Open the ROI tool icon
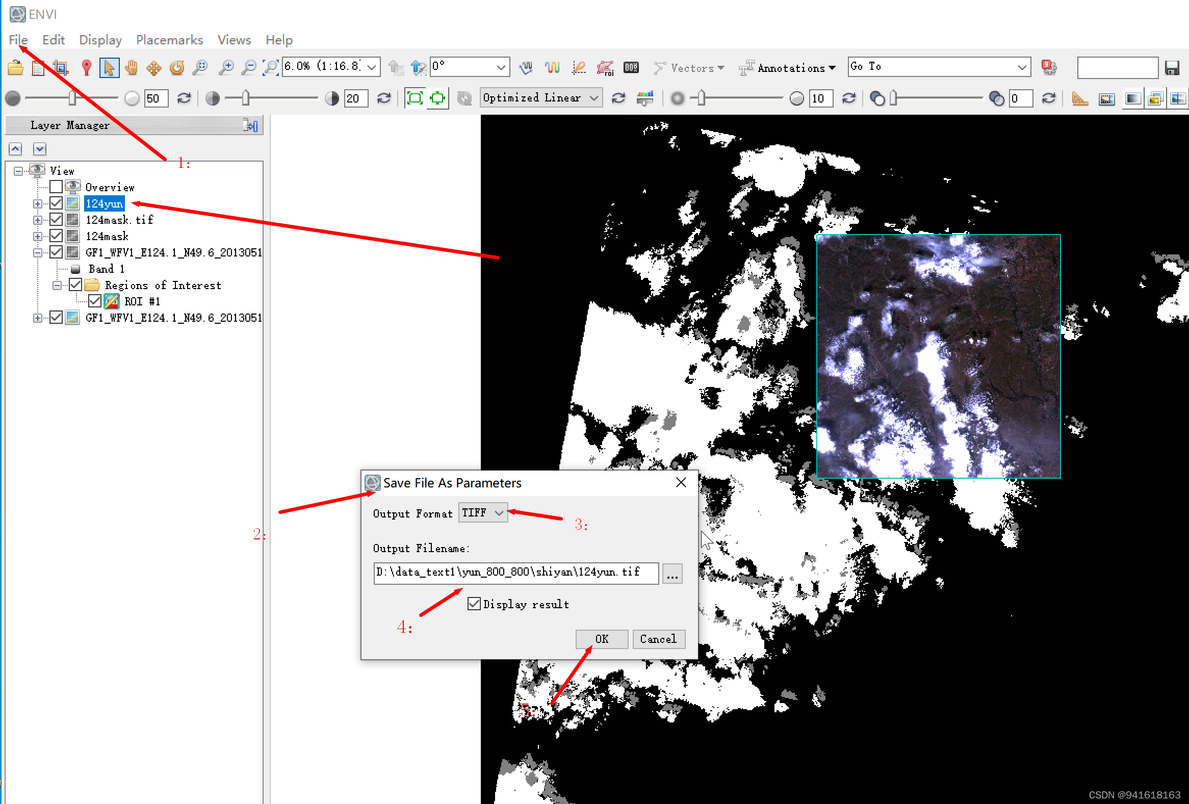The width and height of the screenshot is (1189, 804). (605, 67)
